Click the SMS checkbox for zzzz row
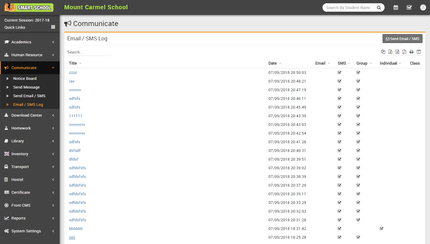The height and width of the screenshot is (244, 430). point(339,72)
